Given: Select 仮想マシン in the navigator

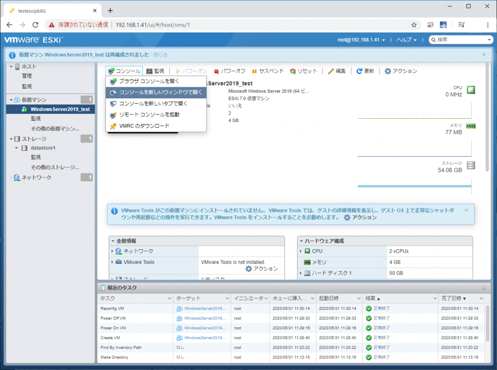Looking at the screenshot, I should [34, 100].
